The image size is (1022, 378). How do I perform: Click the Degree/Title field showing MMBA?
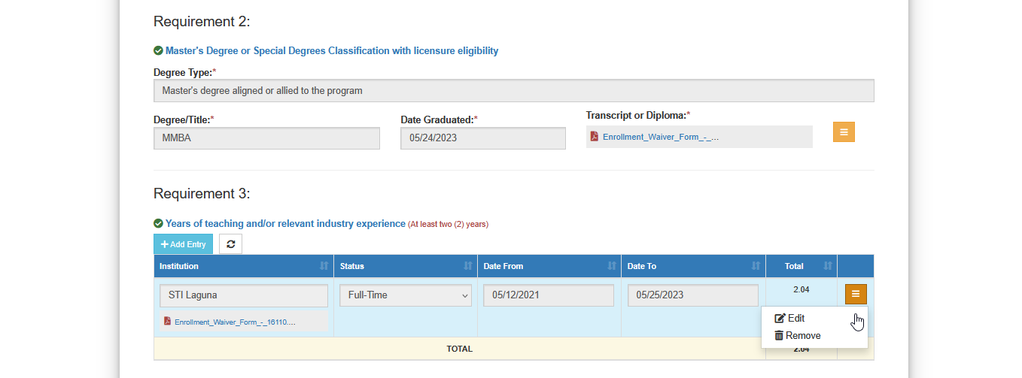click(x=266, y=138)
